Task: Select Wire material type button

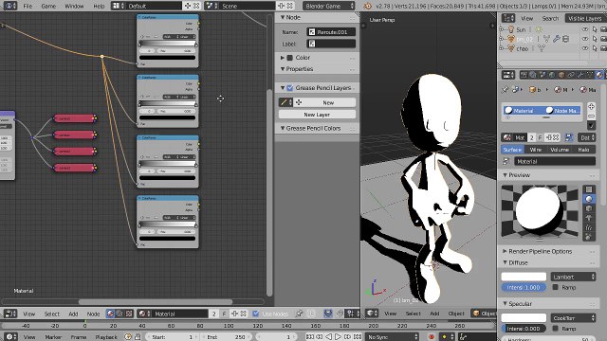Action: (536, 150)
